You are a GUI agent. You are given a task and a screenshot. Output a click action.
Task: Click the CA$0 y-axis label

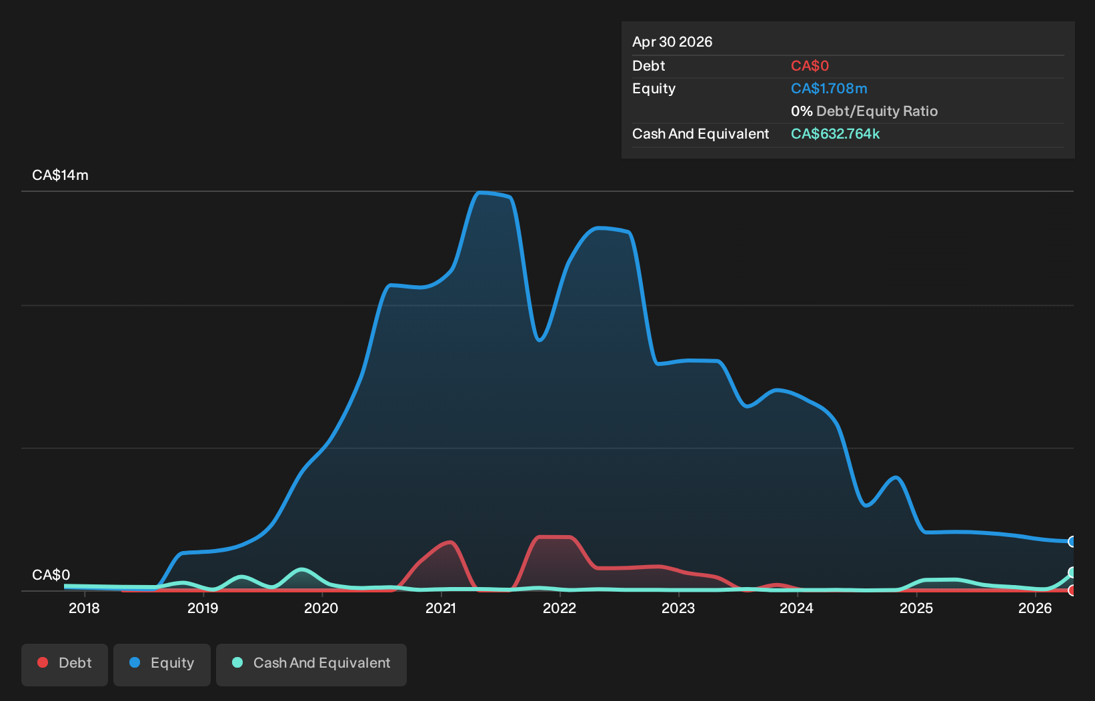click(x=51, y=575)
